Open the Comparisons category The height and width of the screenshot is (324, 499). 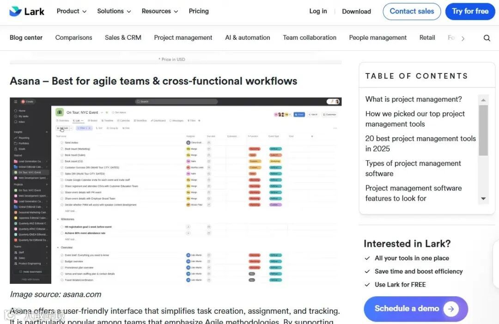[x=73, y=37]
